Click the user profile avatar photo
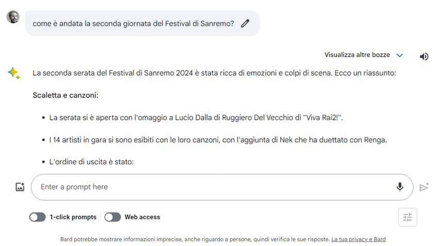Image resolution: width=436 pixels, height=246 pixels. [13, 17]
